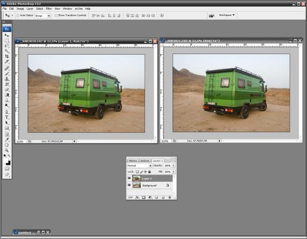
Task: Select the Type tool
Action: coord(7,117)
